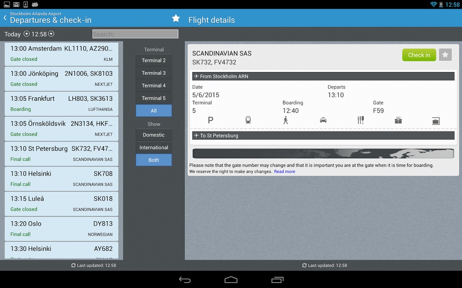The height and width of the screenshot is (288, 462).
Task: Click the Search field
Action: pos(135,34)
